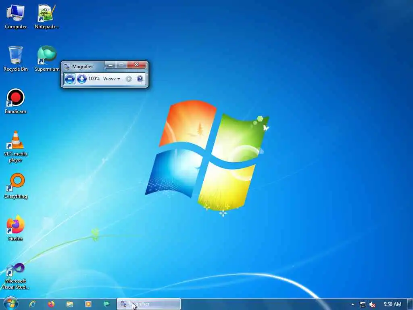Close the Magnifier window
The image size is (413, 310).
[136, 65]
